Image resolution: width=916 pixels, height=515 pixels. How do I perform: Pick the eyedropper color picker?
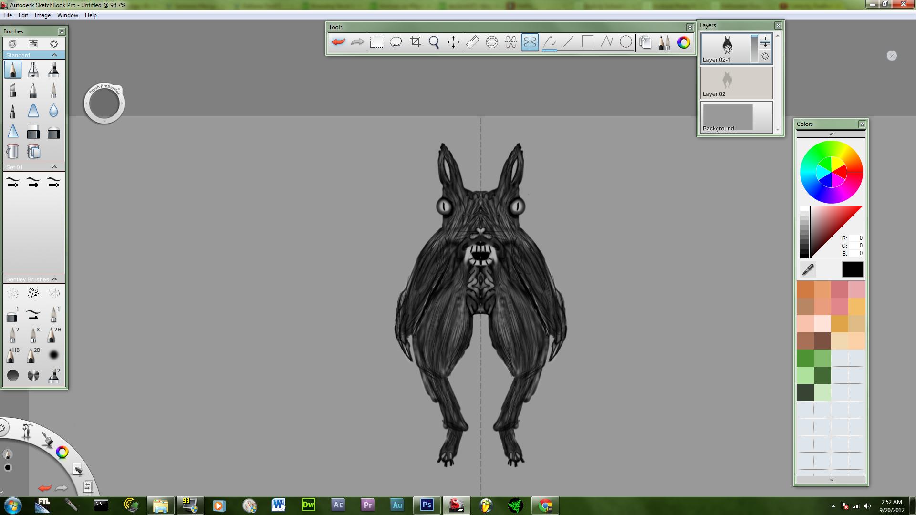(808, 269)
